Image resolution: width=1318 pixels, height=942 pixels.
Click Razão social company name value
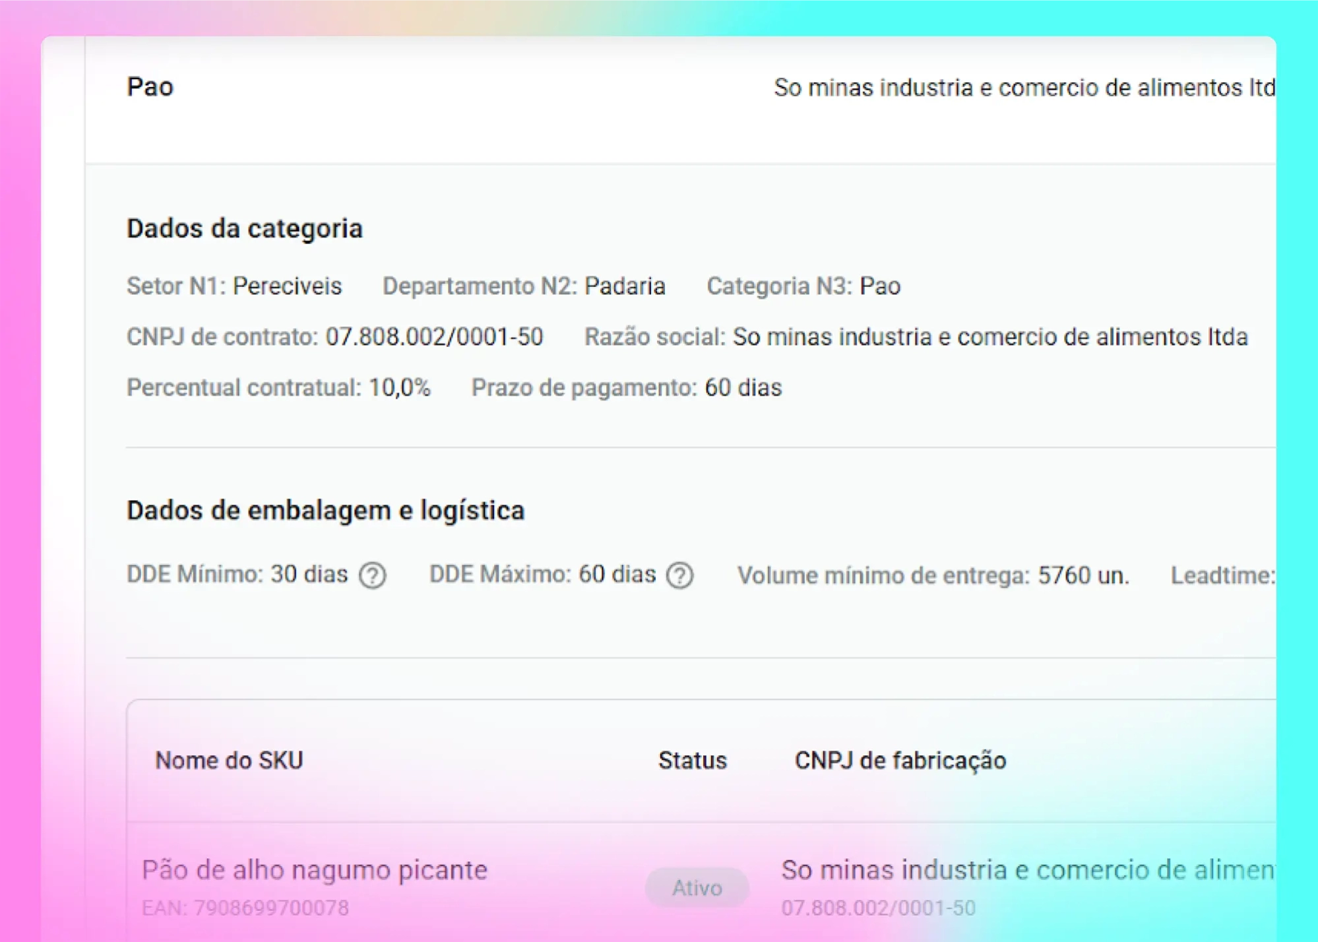990,337
